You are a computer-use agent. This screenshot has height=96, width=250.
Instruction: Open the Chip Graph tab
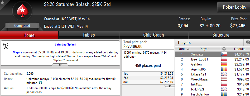153,35
